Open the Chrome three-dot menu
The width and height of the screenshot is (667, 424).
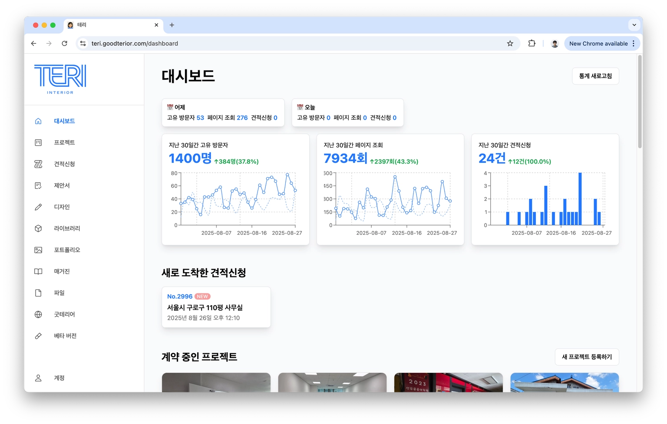633,43
